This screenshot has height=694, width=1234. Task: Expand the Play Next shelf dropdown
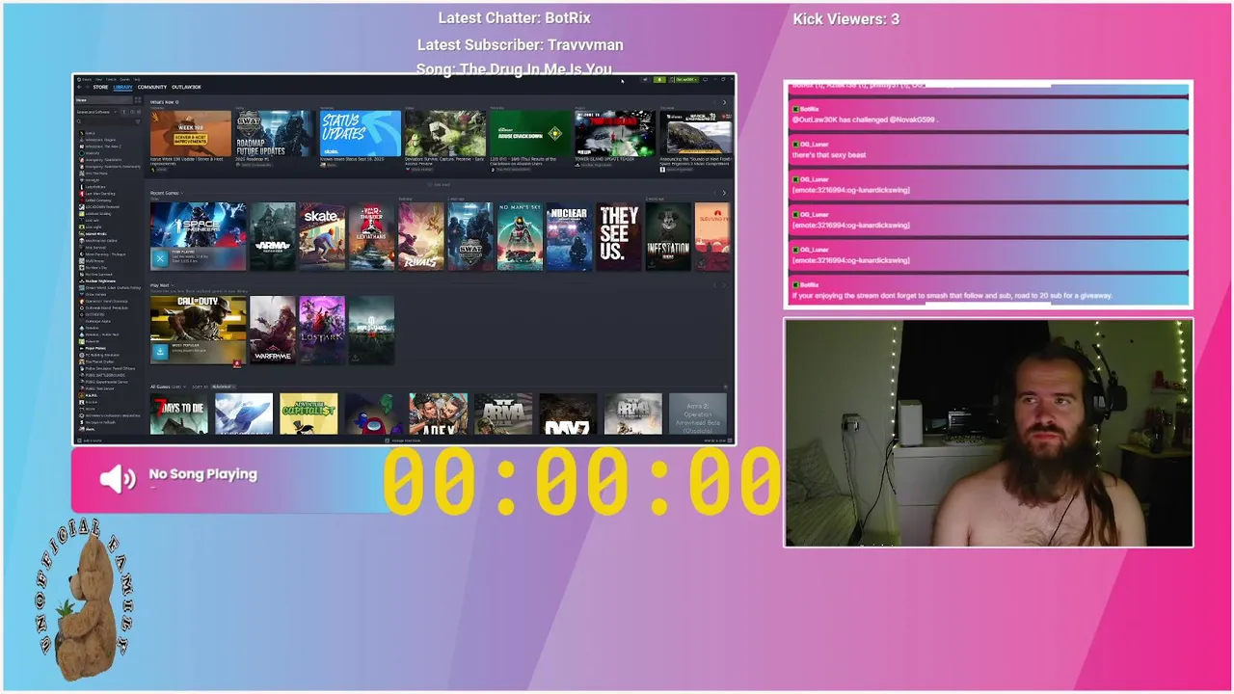pos(173,285)
